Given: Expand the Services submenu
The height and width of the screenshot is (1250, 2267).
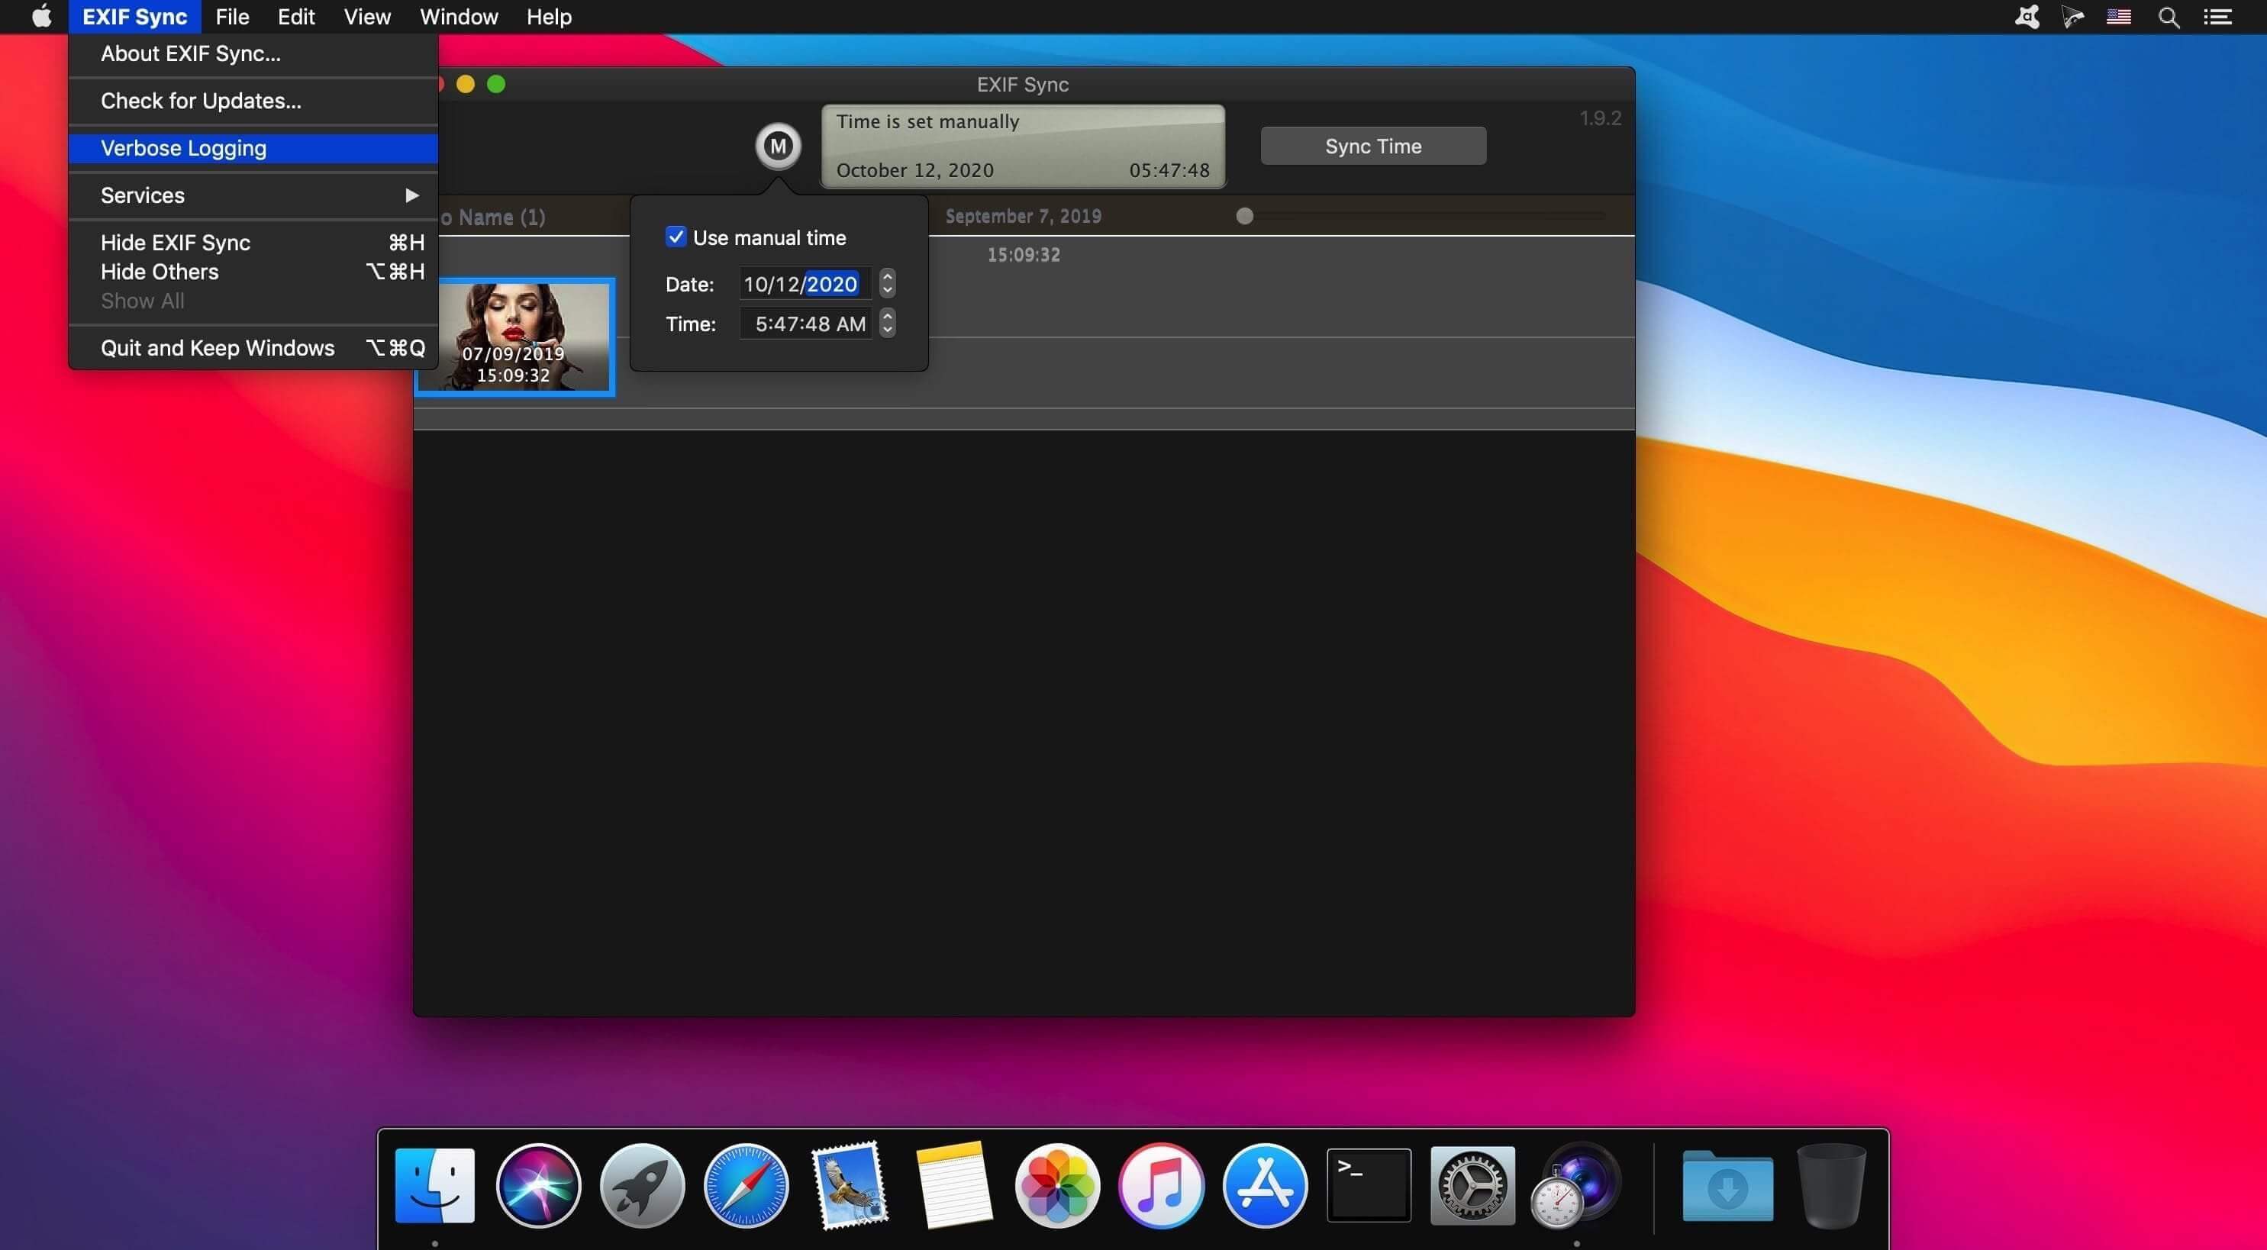Looking at the screenshot, I should coord(253,195).
